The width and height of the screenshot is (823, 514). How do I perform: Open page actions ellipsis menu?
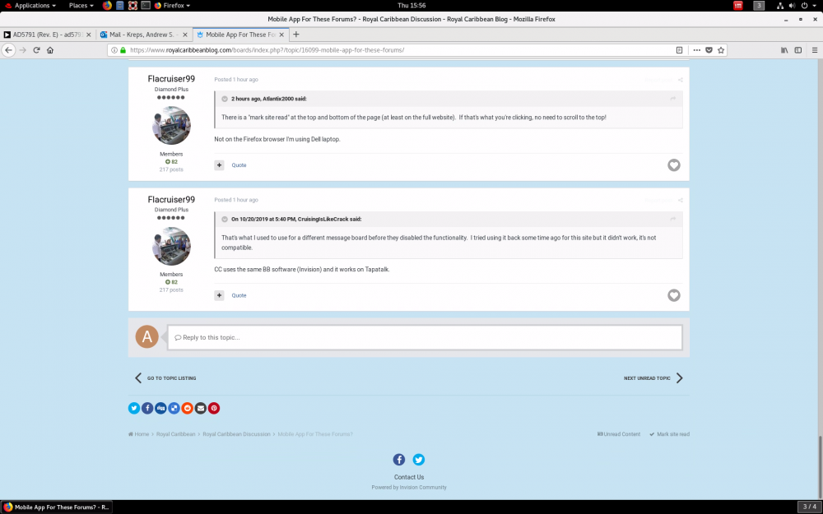pyautogui.click(x=696, y=50)
